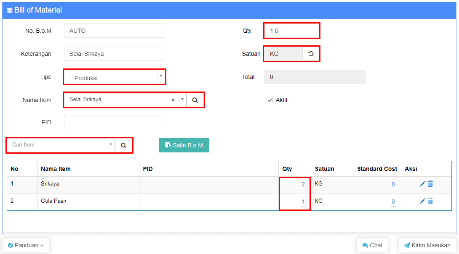Select the Srikaya item name cell
This screenshot has width=459, height=254.
coord(88,185)
